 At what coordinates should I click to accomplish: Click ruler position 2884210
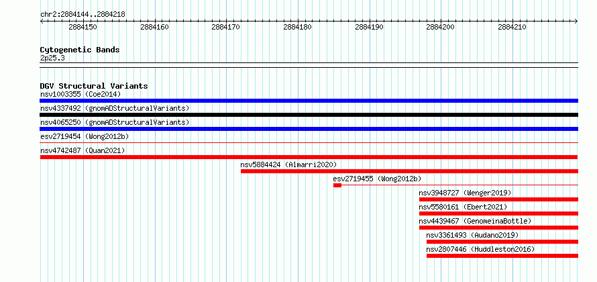[512, 27]
